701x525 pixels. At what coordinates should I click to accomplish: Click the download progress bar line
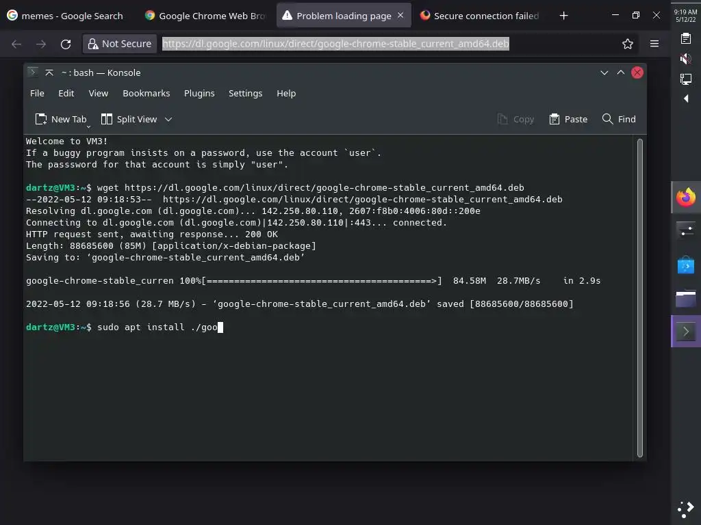click(x=313, y=280)
